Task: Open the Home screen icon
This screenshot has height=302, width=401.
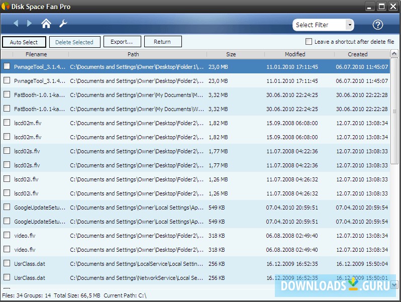Action: (46, 24)
